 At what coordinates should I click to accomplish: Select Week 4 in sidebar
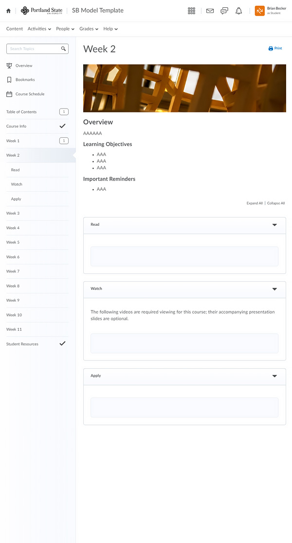[37, 228]
